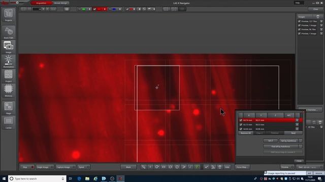Select the rectangle region tool

click(164, 167)
